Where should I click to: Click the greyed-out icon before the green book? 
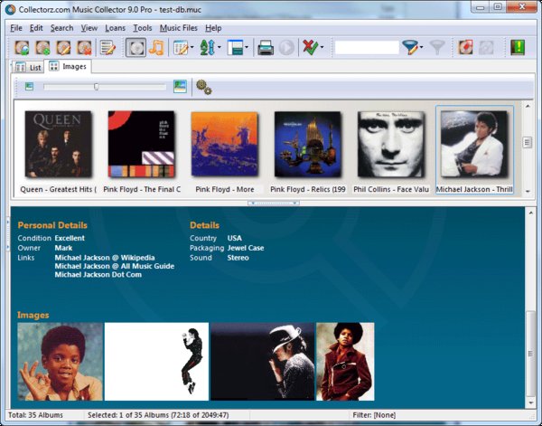click(x=486, y=48)
